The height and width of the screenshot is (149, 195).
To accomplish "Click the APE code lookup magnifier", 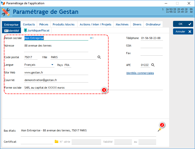I will pos(153,65).
